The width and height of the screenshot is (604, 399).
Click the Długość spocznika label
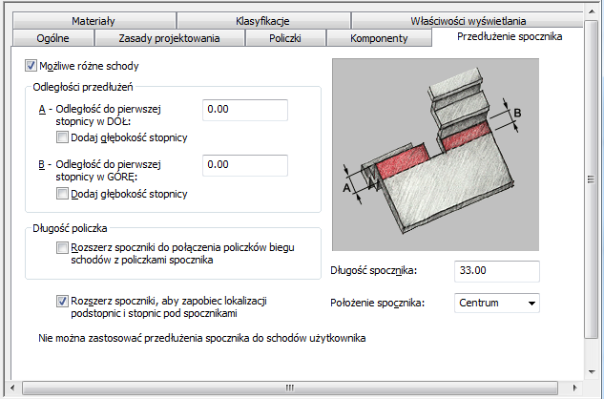point(374,270)
